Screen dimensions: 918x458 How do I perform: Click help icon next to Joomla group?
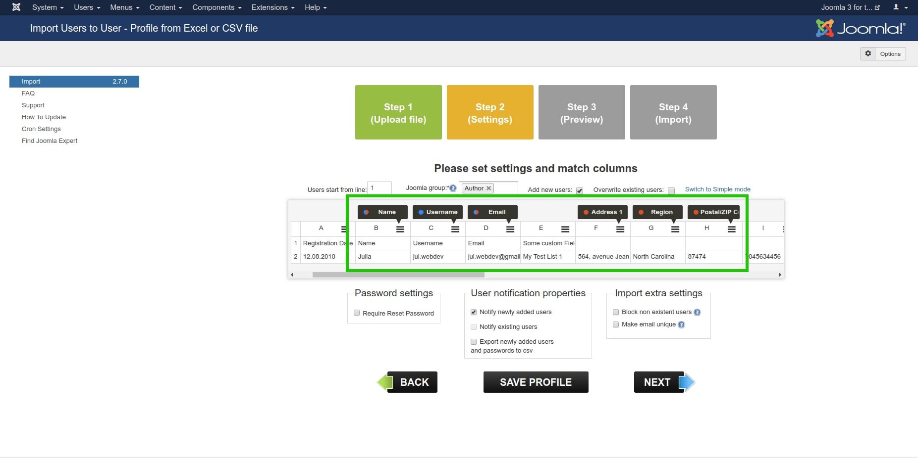tap(453, 188)
